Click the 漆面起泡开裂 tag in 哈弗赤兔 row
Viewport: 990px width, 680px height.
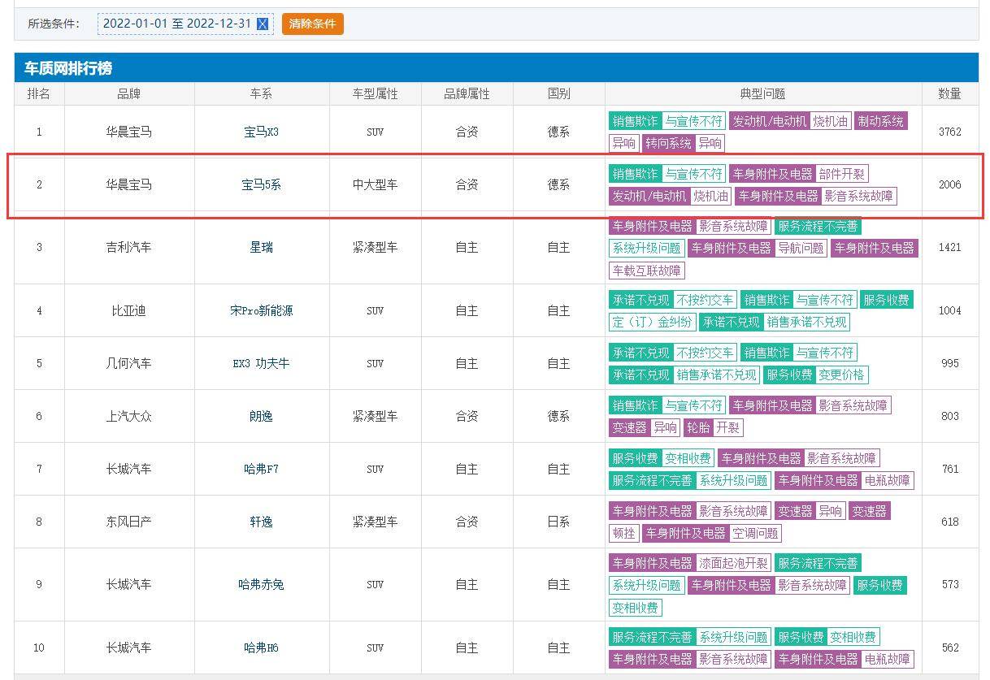pos(733,563)
